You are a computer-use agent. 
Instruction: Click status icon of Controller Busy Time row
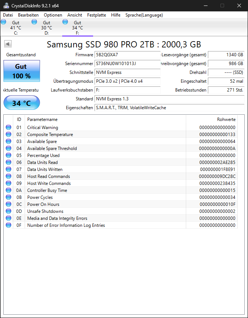coord(8,190)
